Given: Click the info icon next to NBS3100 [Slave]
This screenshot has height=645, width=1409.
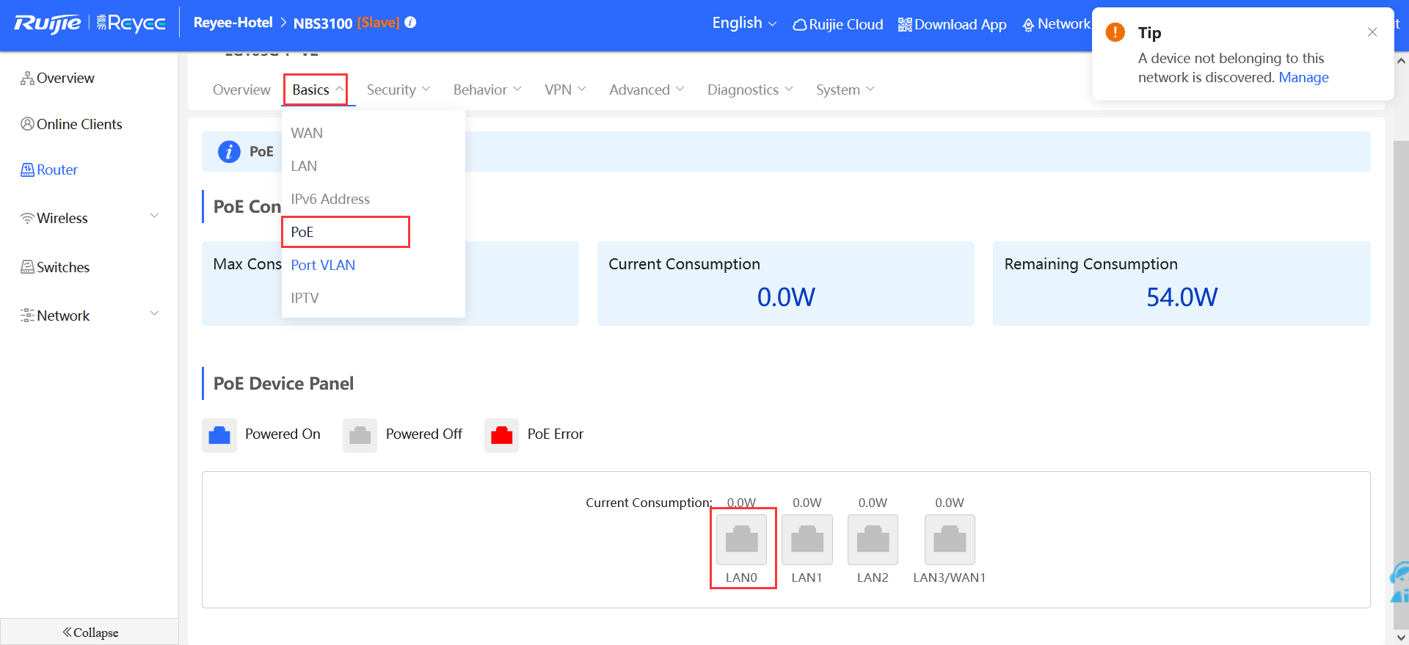Looking at the screenshot, I should pyautogui.click(x=411, y=23).
